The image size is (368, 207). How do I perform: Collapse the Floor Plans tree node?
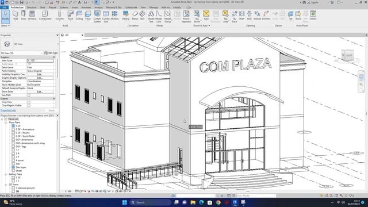click(x=6, y=122)
